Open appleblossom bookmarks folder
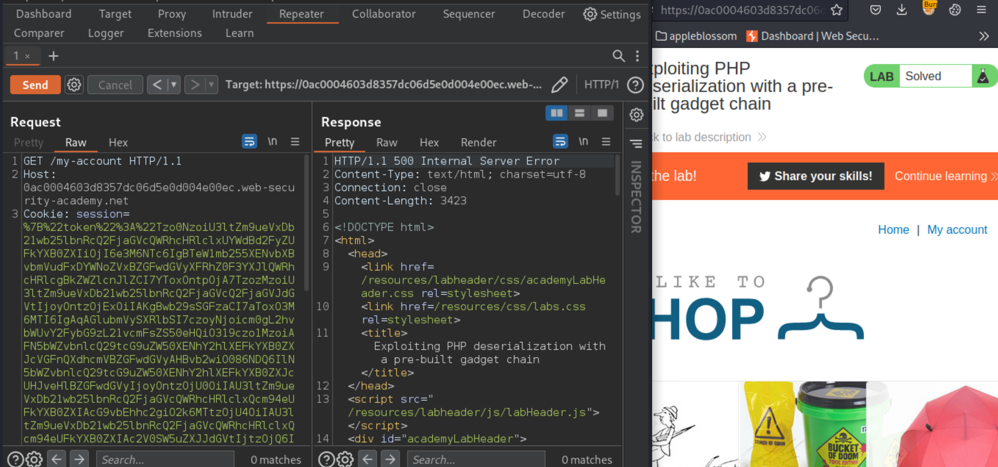This screenshot has width=998, height=467. [x=696, y=36]
